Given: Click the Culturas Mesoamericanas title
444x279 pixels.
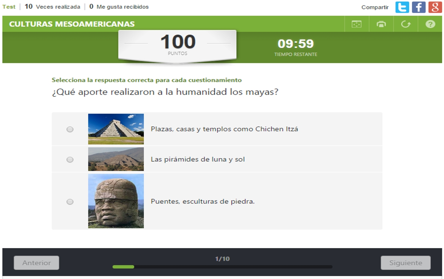Looking at the screenshot, I should (x=72, y=24).
